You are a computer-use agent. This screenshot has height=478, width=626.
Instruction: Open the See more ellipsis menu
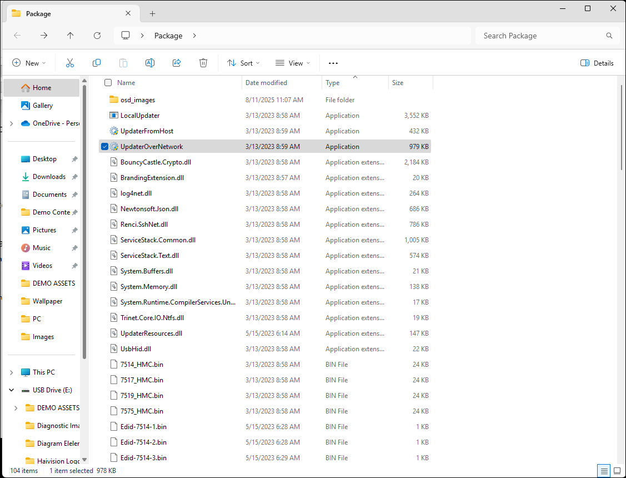(x=333, y=63)
